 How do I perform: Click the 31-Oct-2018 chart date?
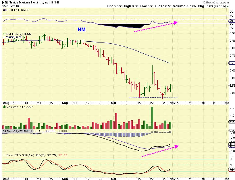[x=11, y=6]
